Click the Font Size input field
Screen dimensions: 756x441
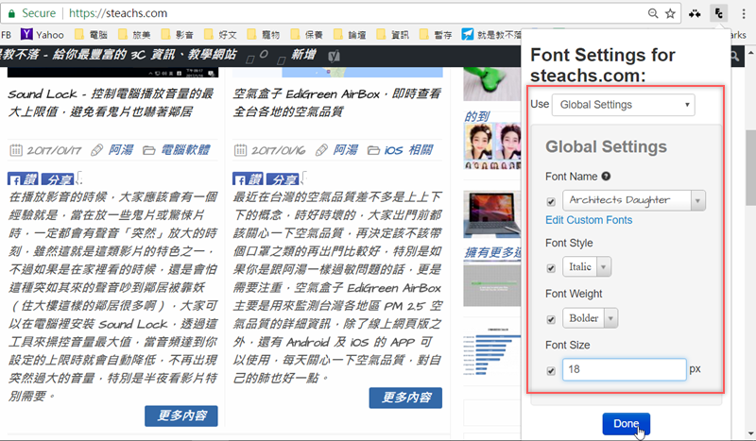click(x=624, y=369)
